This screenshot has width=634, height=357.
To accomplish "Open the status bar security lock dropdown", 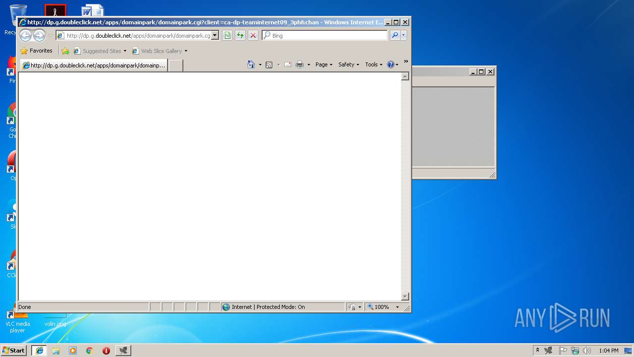I will (355, 307).
